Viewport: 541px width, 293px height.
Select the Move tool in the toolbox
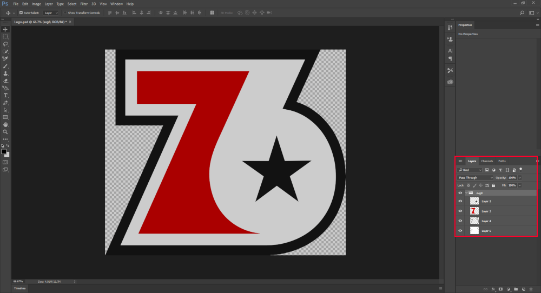[5, 29]
